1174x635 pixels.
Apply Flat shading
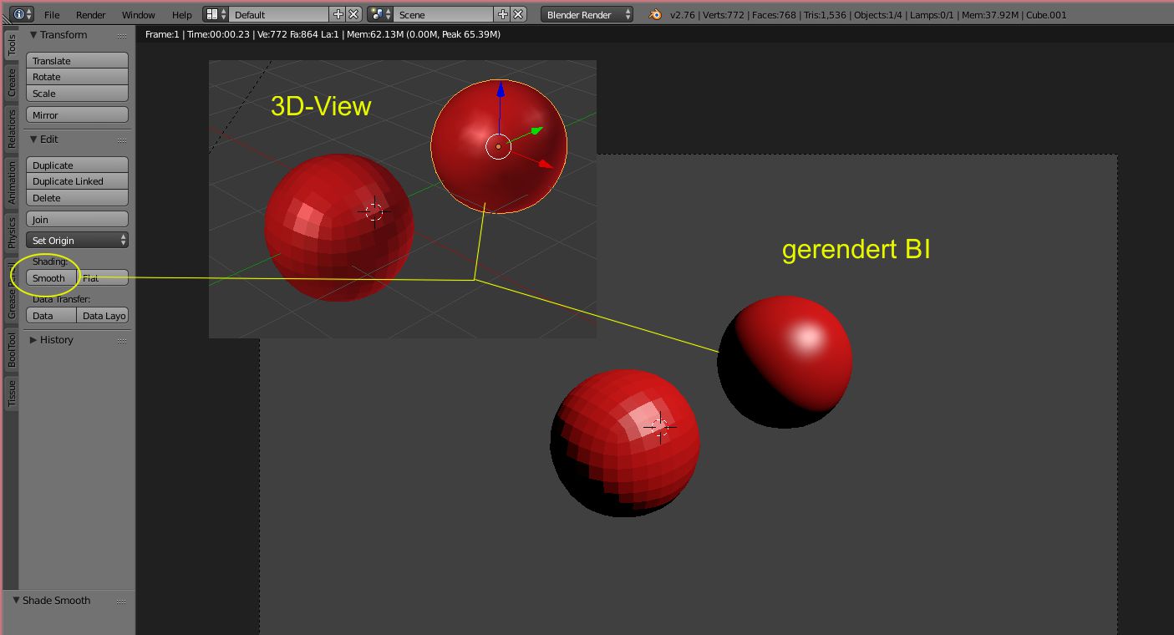pyautogui.click(x=103, y=277)
